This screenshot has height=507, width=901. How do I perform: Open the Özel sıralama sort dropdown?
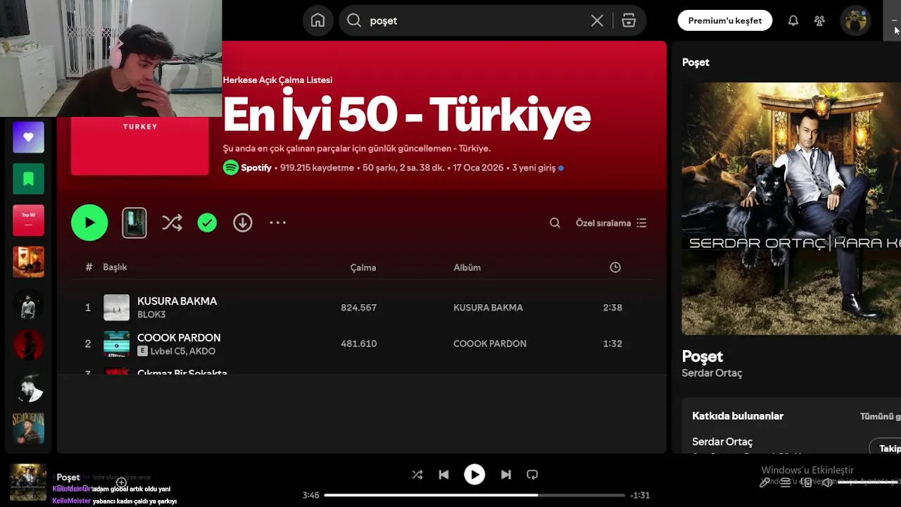(611, 223)
